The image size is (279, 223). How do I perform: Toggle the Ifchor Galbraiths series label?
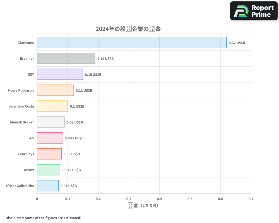click(x=20, y=186)
